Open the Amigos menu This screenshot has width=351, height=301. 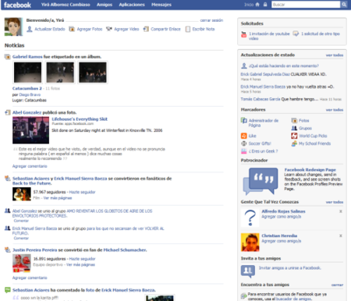click(x=105, y=5)
